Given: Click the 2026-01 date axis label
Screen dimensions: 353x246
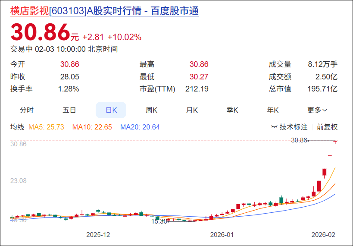Looking at the screenshot, I should pos(222,235).
